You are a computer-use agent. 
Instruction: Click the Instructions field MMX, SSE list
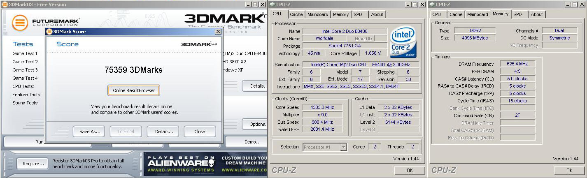(361, 86)
